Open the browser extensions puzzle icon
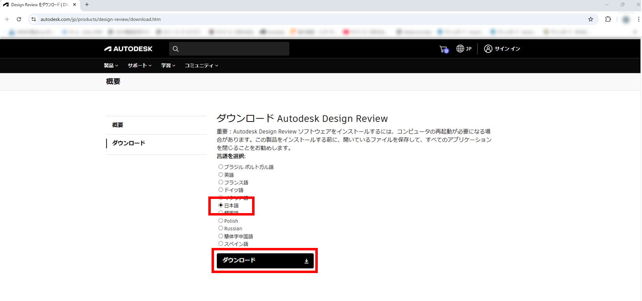 608,19
